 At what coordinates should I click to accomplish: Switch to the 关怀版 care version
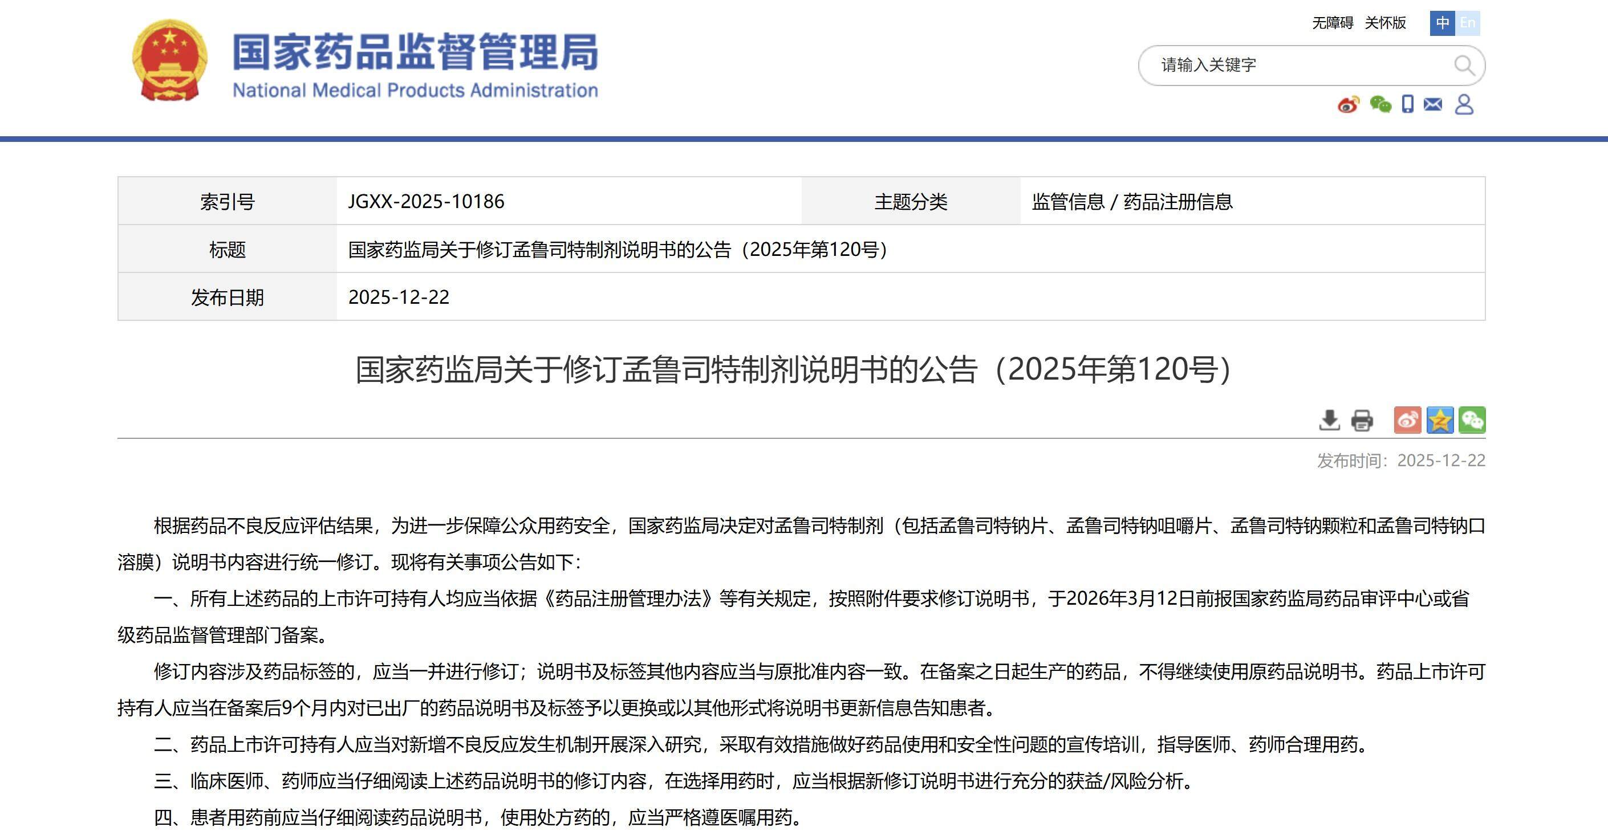pos(1385,23)
